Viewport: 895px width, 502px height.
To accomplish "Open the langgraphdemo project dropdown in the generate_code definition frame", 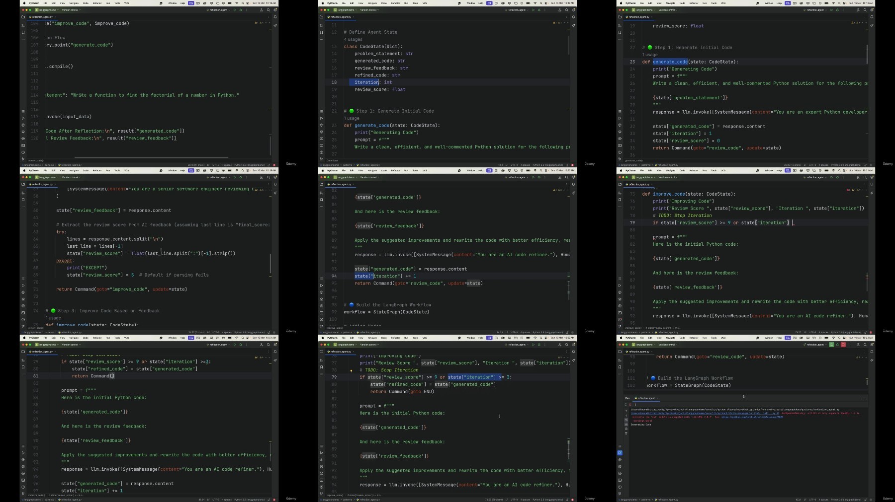I will 643,10.
